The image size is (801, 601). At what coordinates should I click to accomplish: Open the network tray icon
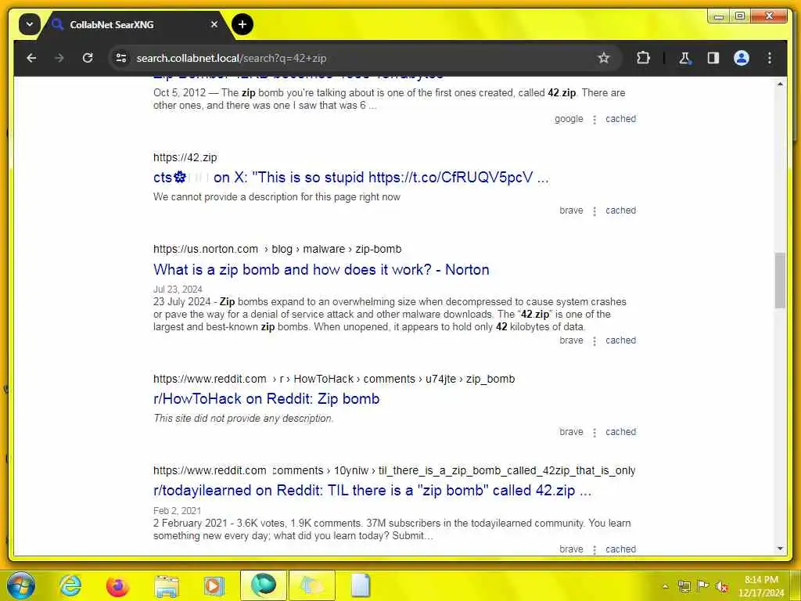(684, 586)
